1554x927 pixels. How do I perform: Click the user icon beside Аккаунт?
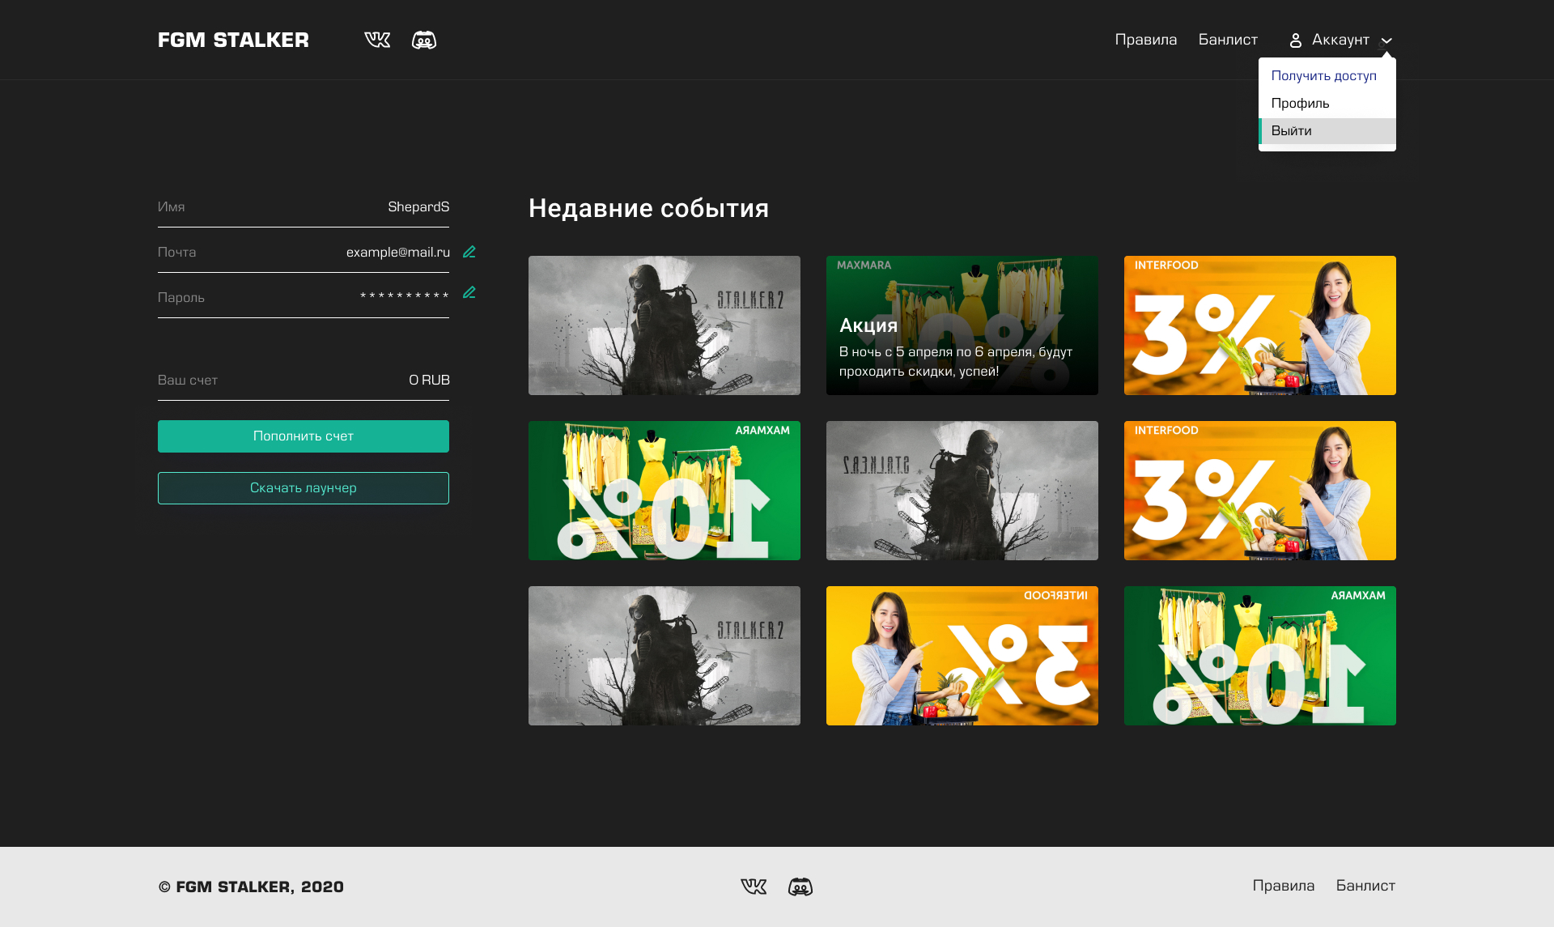(x=1296, y=40)
